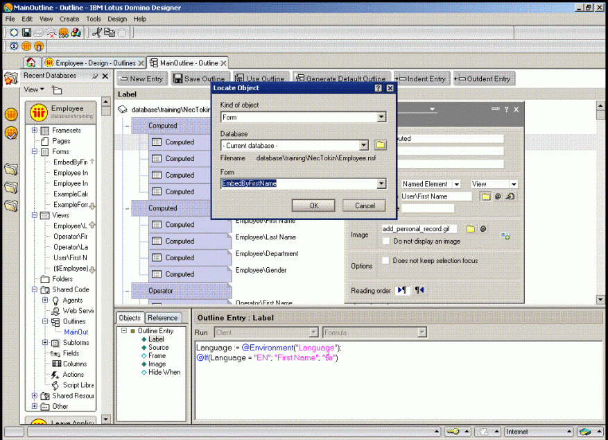Viewport: 608px width, 440px height.
Task: Click the white diamond New icon in toolbar
Action: [x=14, y=33]
